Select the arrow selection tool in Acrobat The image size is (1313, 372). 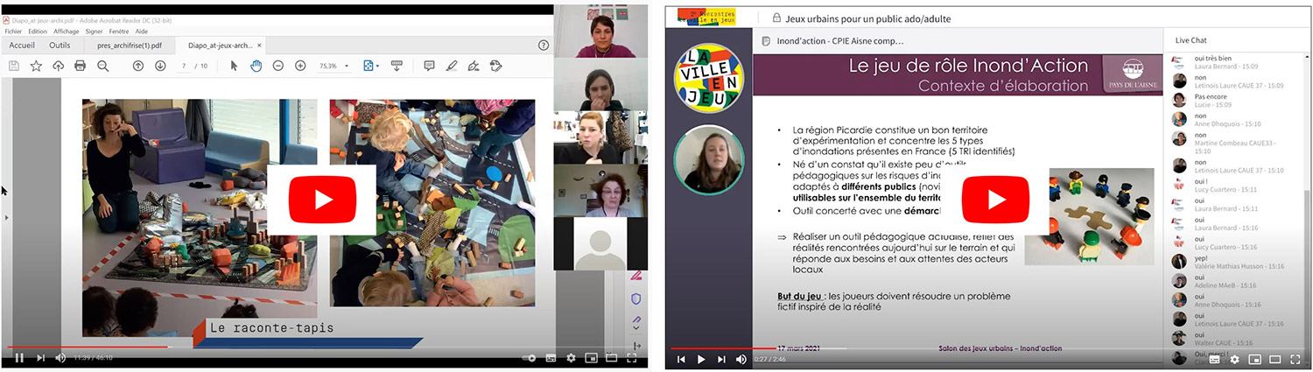point(234,66)
